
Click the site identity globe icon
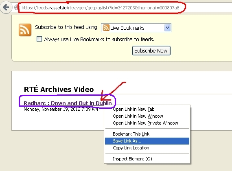[x=16, y=7]
